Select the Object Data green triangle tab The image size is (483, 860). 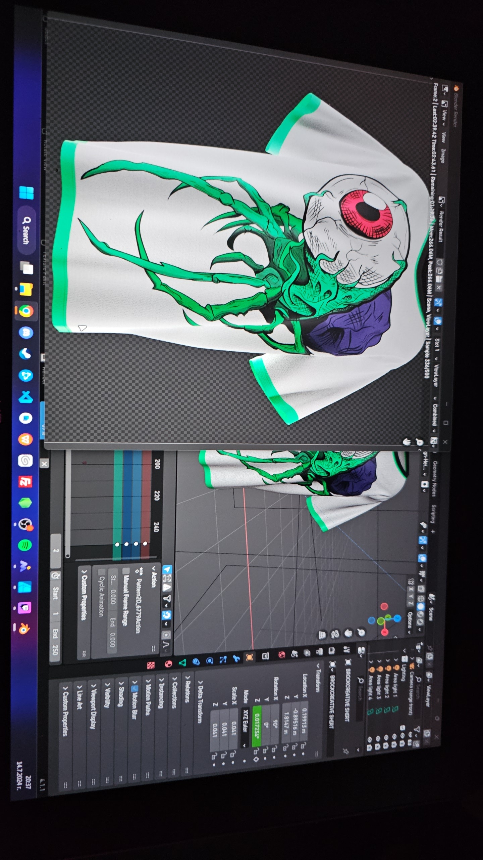click(x=182, y=663)
